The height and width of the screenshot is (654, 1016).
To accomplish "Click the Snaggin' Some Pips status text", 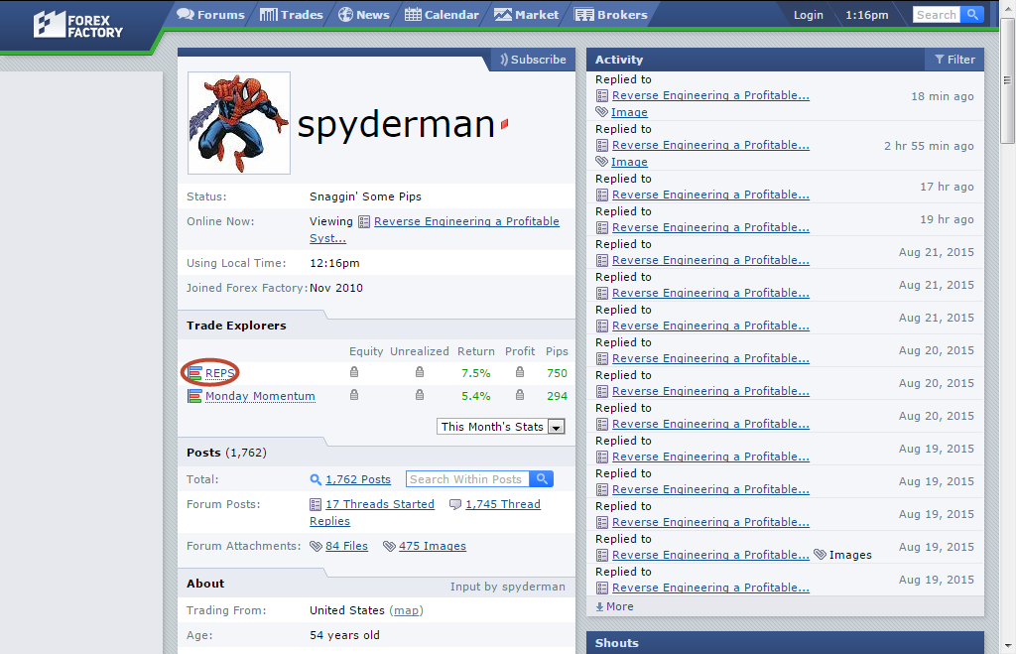I will (365, 197).
